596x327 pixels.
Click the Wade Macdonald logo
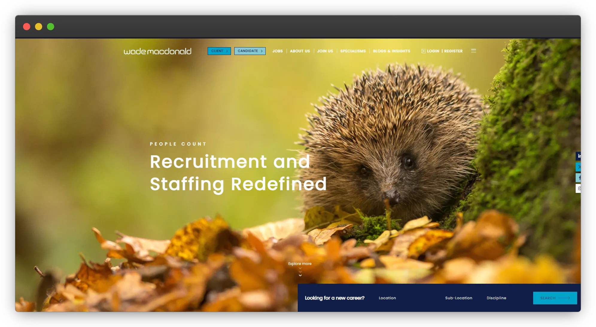coord(157,51)
